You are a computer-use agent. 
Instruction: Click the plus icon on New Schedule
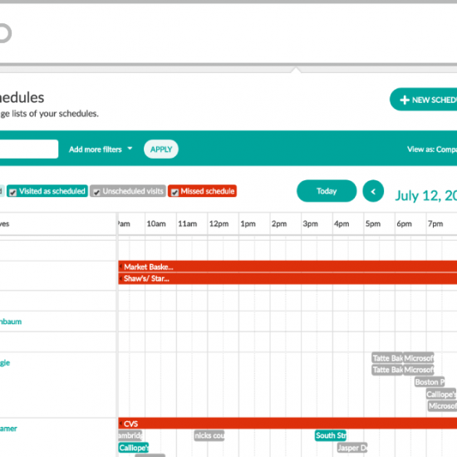[x=405, y=100]
